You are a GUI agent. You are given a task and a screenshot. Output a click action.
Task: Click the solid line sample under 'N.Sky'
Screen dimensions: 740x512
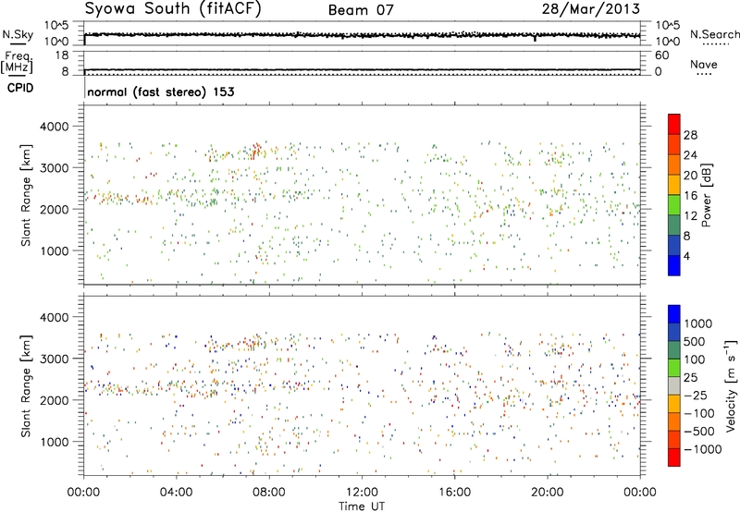[x=18, y=43]
